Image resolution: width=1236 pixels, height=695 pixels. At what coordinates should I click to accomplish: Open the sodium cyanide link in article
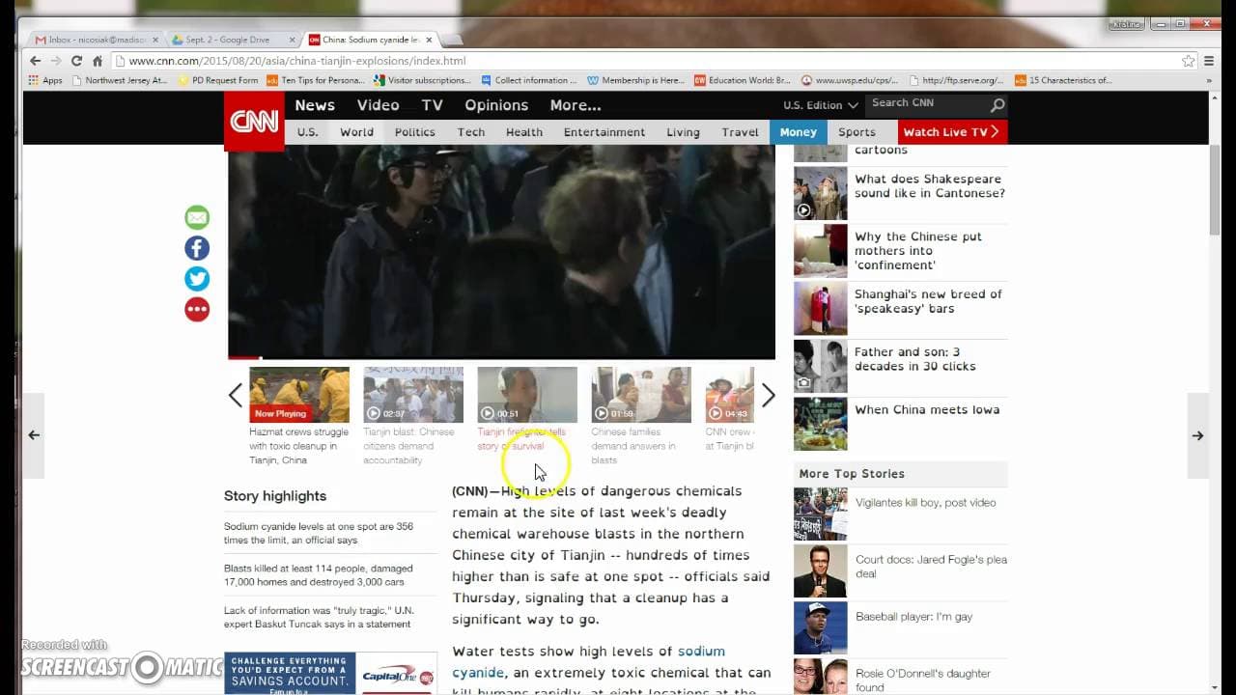pos(588,661)
